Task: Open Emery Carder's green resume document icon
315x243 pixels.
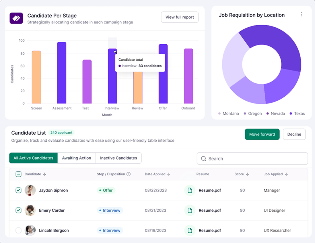Action: click(190, 210)
